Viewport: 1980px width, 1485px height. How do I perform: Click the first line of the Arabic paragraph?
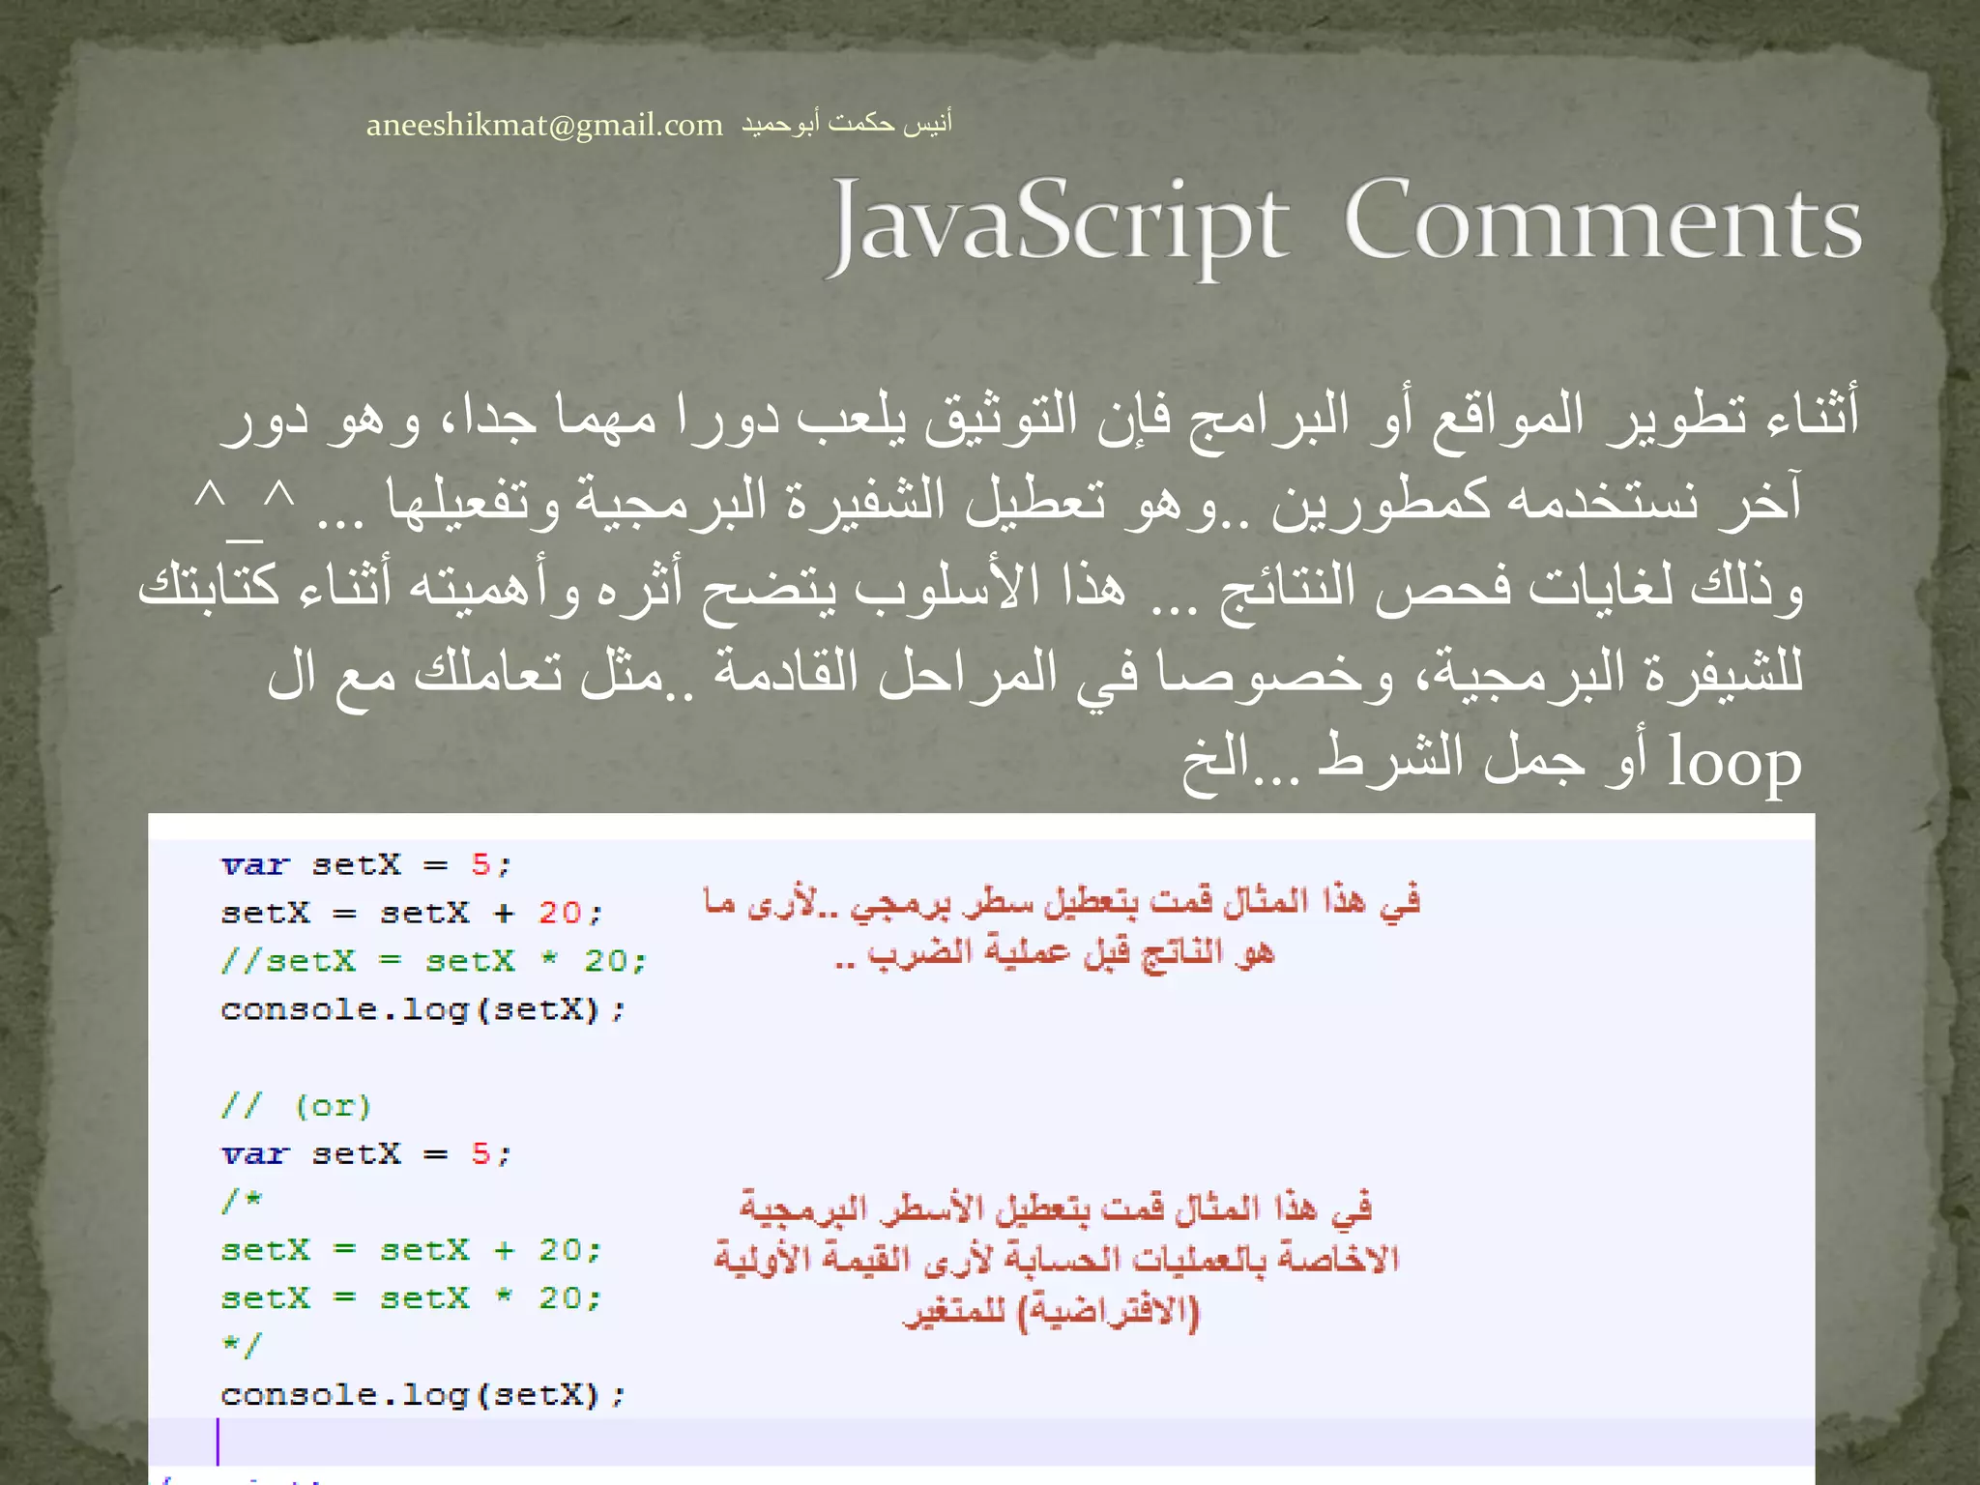tap(1040, 420)
